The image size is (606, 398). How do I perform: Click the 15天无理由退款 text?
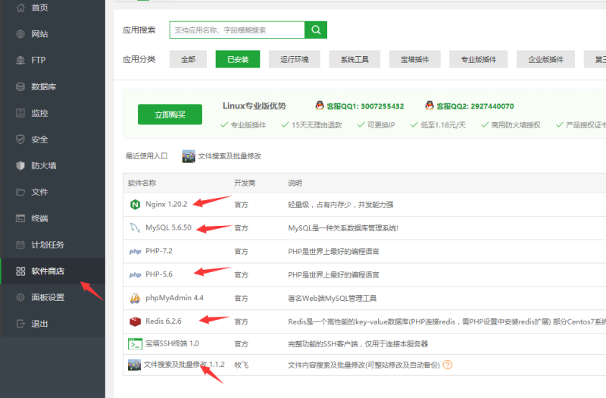[x=317, y=125]
